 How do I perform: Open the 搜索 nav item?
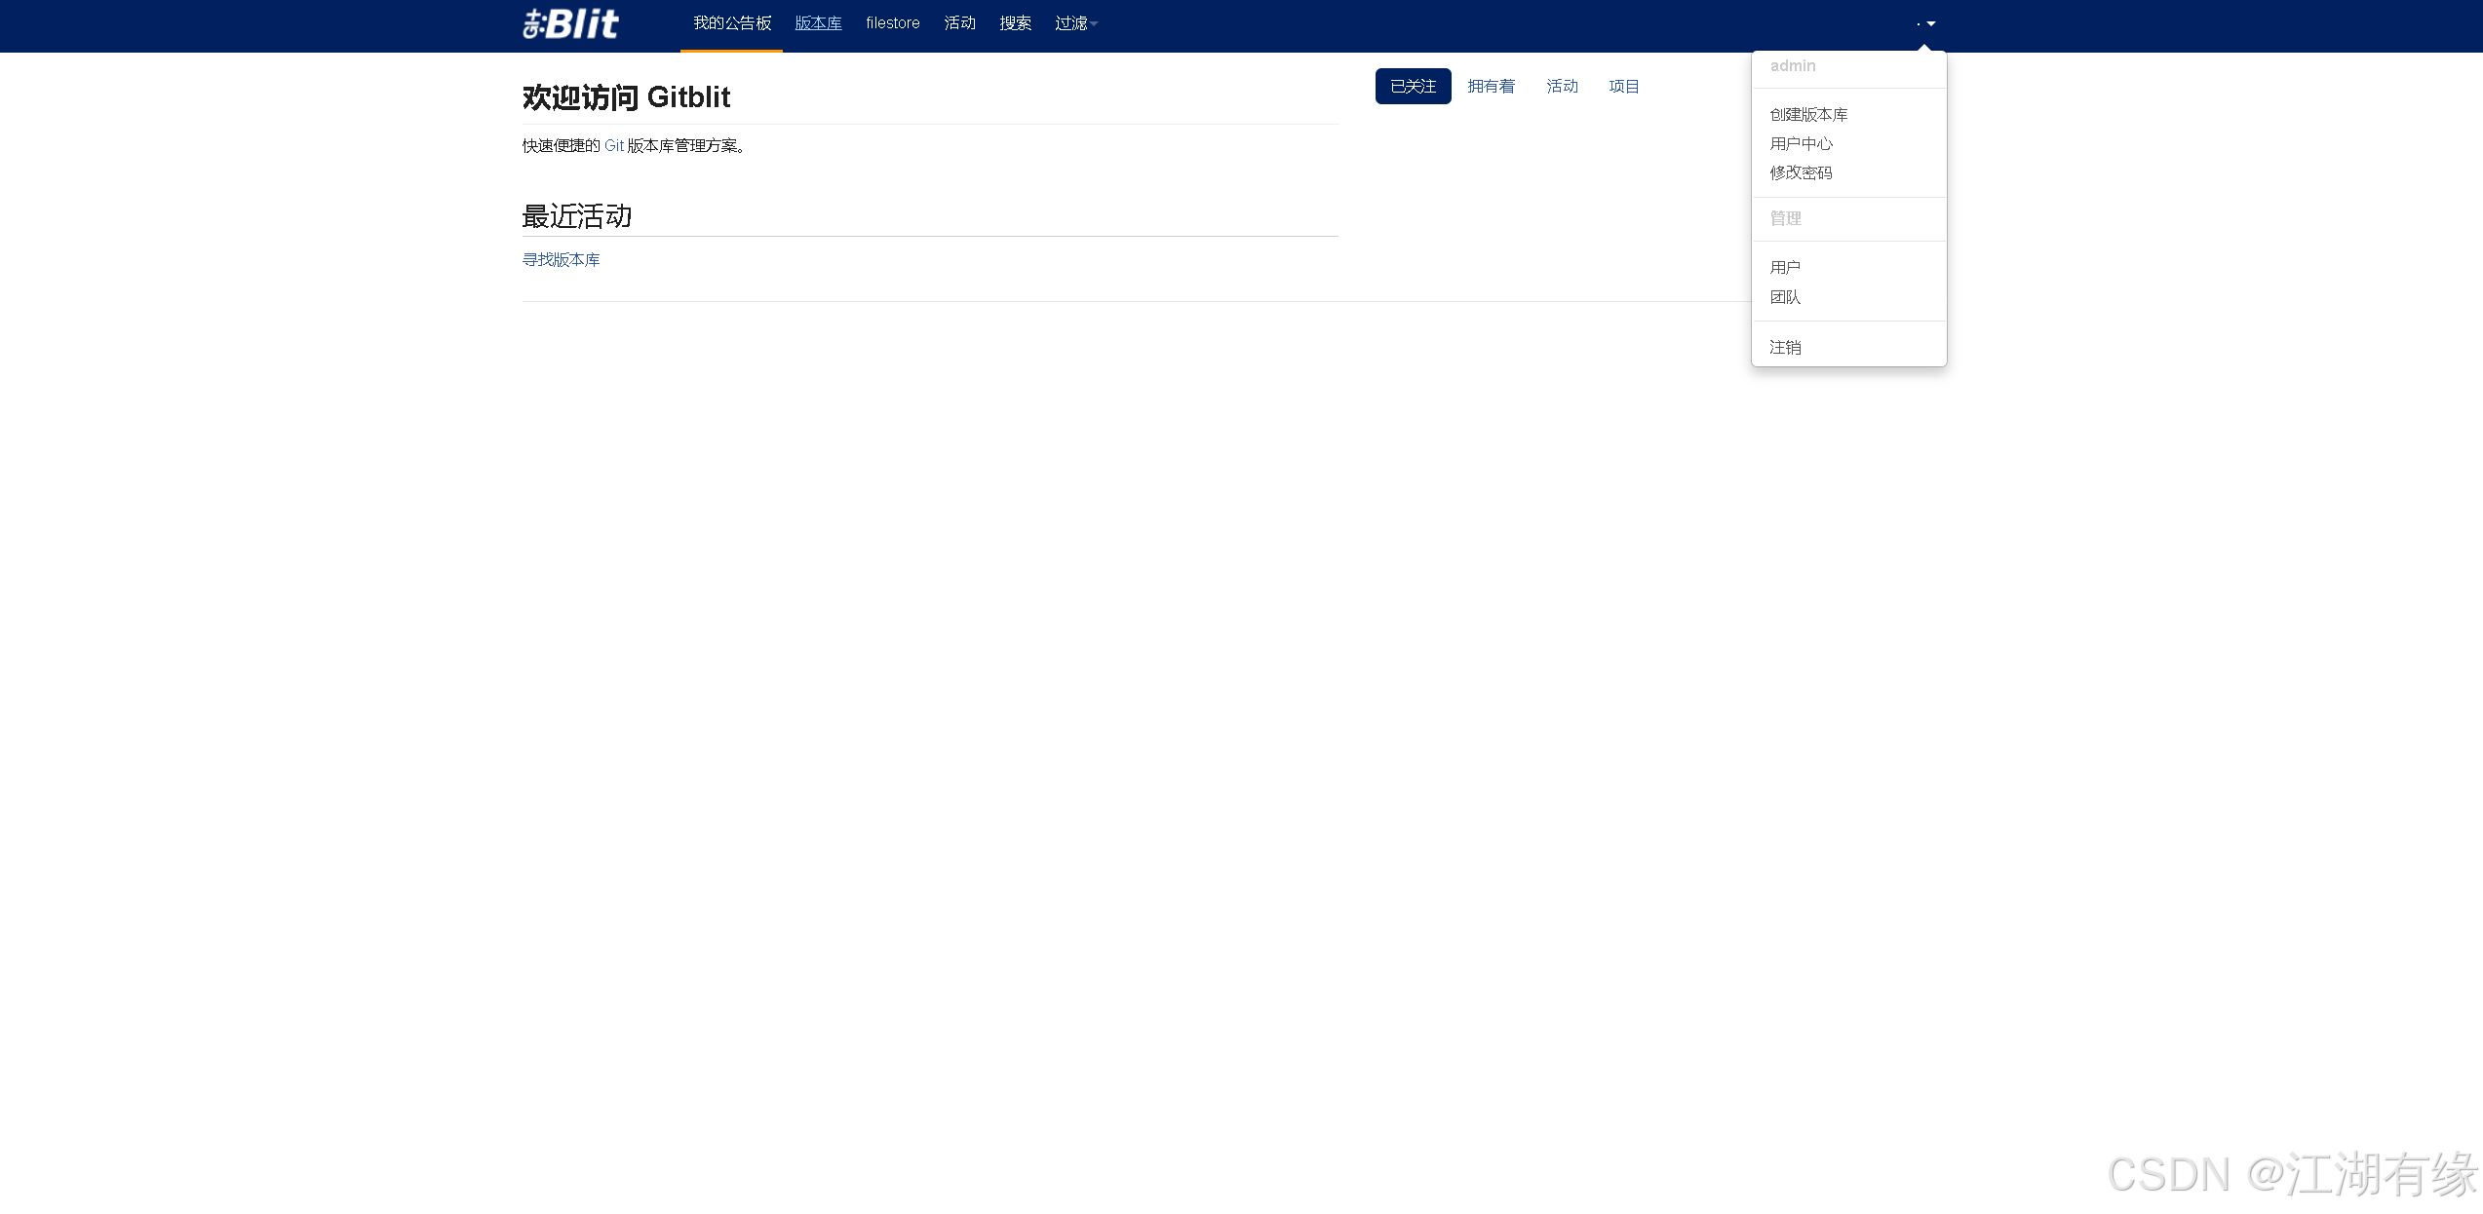[1015, 23]
